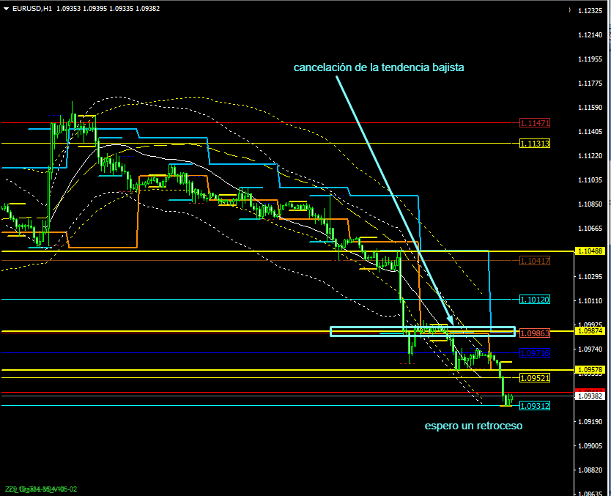611x496 pixels.
Task: Click the 1.09863 red level label
Action: [535, 333]
